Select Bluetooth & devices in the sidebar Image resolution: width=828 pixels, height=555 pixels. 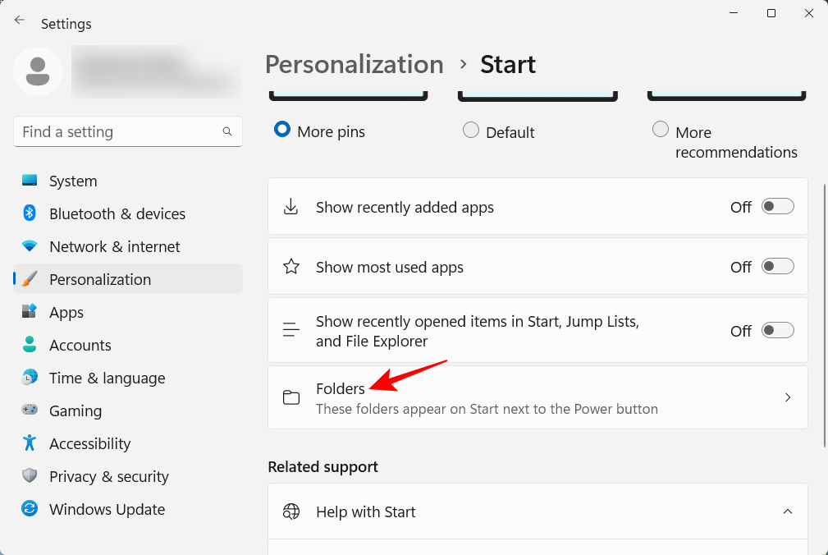point(117,213)
